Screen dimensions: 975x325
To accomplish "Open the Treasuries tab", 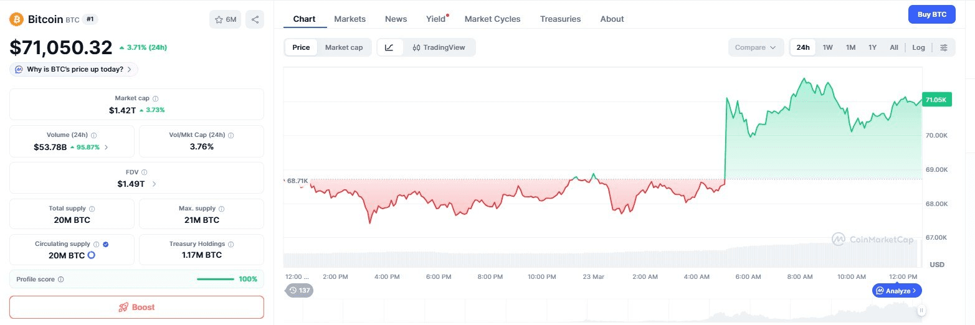I will (x=560, y=19).
